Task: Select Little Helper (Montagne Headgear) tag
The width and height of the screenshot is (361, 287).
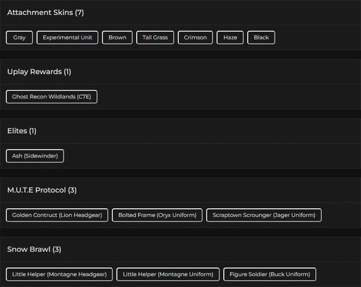Action: click(59, 274)
